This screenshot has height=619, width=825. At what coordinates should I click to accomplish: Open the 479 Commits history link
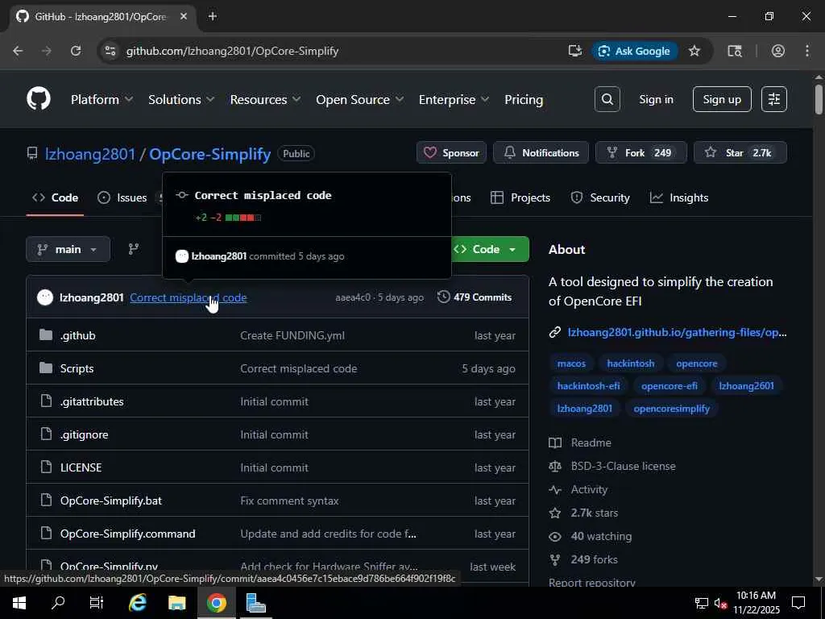tap(475, 297)
